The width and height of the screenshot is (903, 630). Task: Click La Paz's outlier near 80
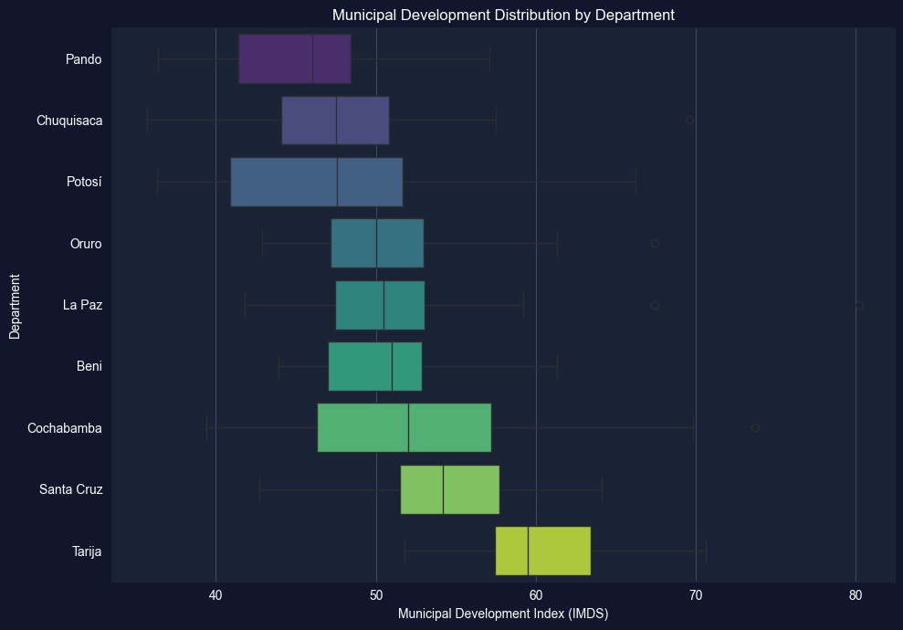[x=859, y=305]
